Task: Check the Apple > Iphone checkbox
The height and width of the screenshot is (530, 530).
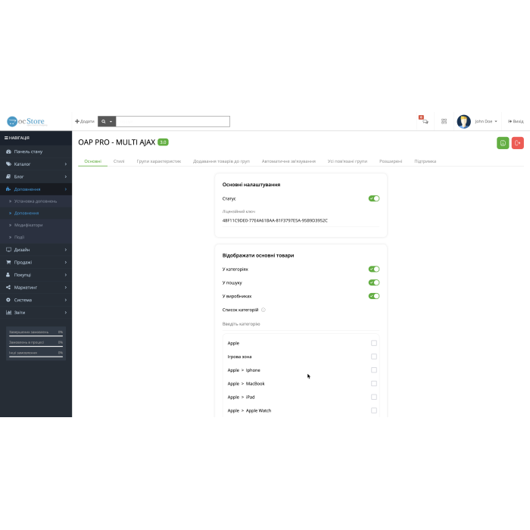Action: 374,370
